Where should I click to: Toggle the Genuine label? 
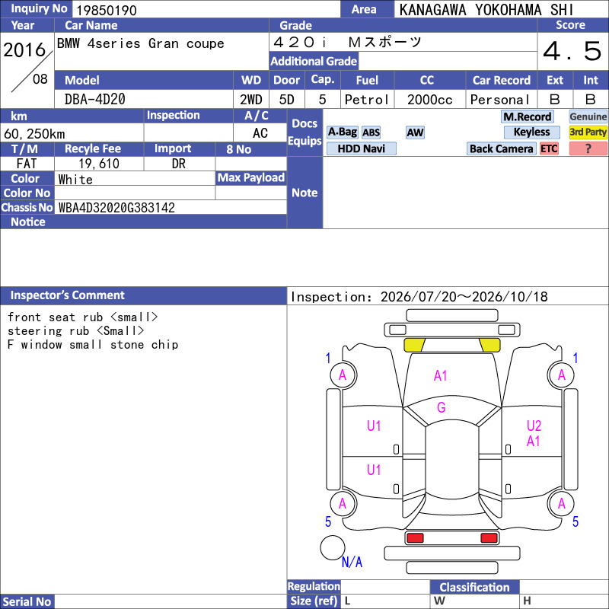point(588,116)
